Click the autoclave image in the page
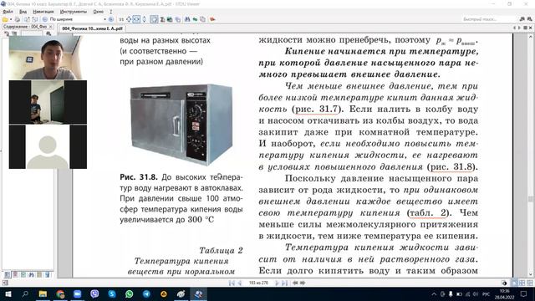535x301 pixels. [x=181, y=125]
